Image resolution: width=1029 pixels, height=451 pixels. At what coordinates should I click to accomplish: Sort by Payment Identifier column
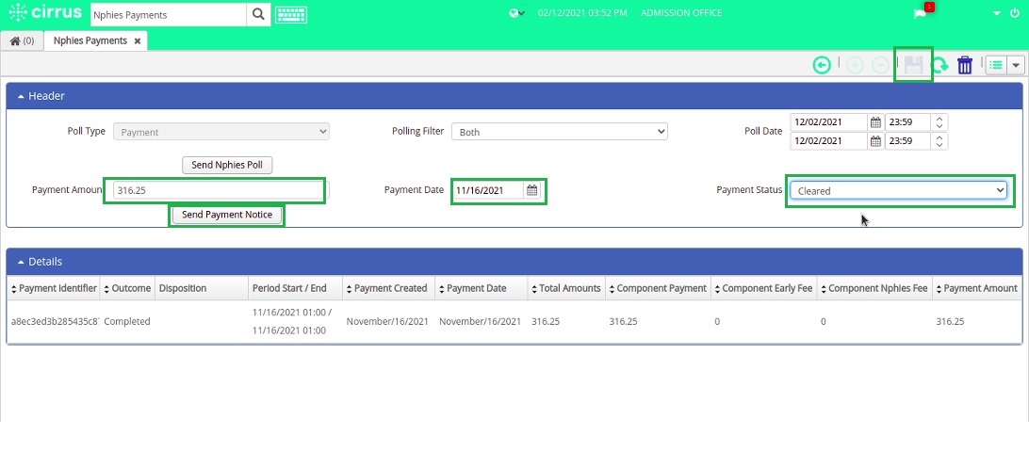[54, 288]
